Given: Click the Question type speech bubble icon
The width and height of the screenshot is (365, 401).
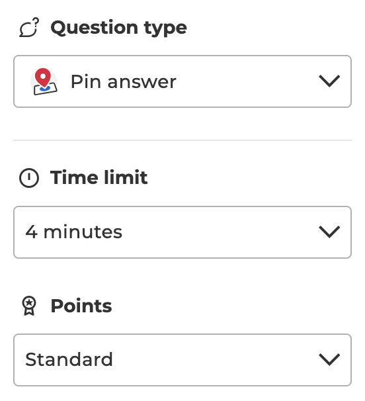Looking at the screenshot, I should click(x=29, y=27).
